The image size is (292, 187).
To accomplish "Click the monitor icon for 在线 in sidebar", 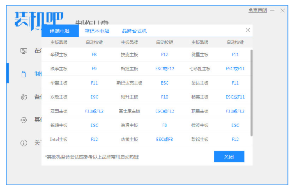I will point(24,51).
